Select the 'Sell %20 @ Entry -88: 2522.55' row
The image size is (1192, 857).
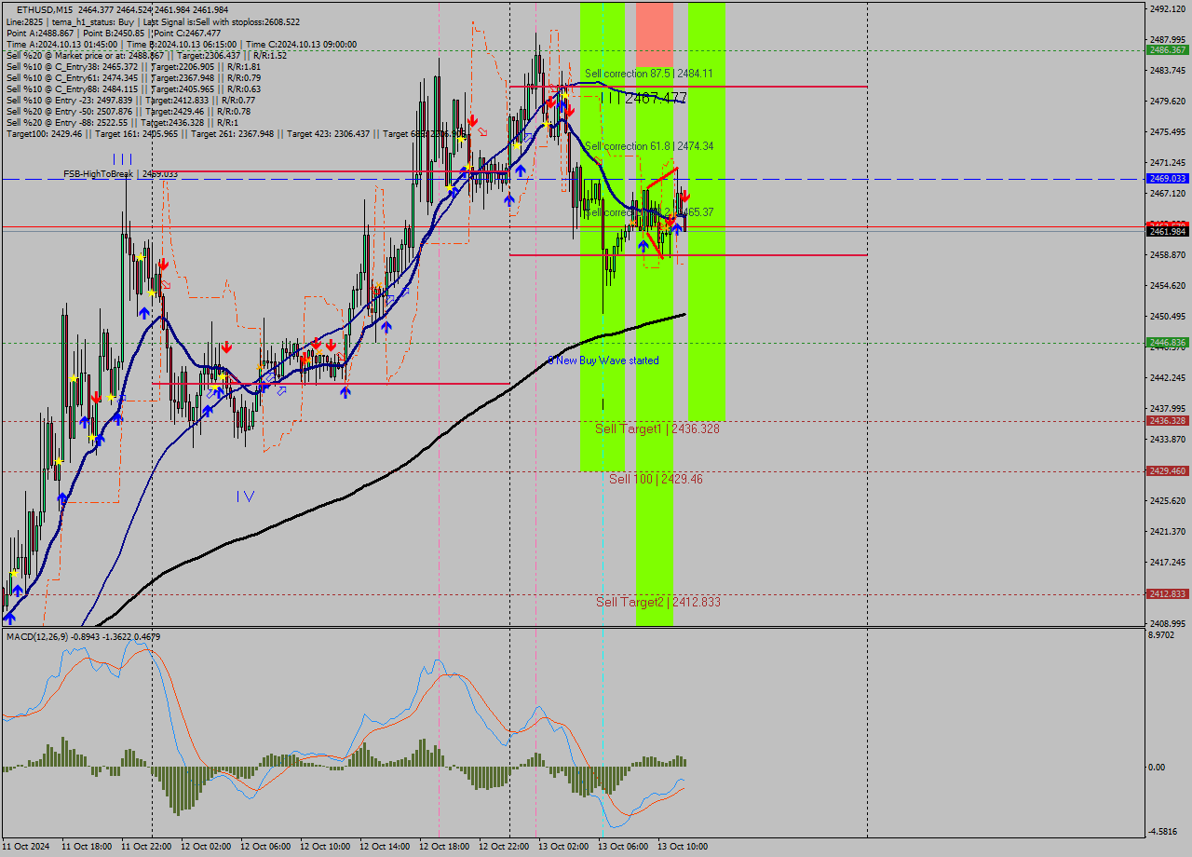122,122
